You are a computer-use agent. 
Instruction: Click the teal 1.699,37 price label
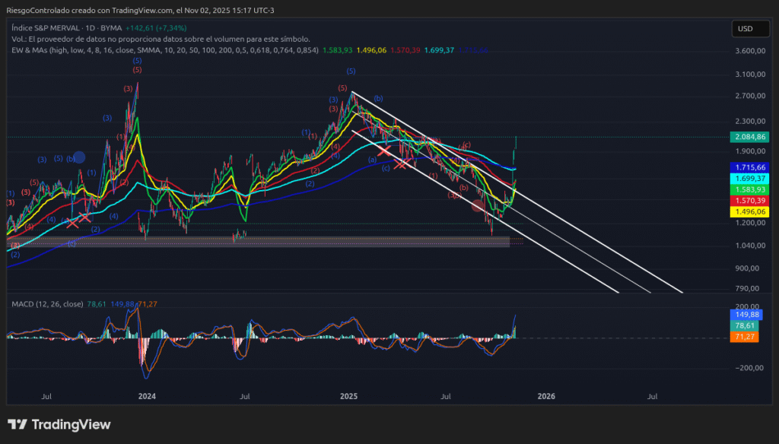749,177
